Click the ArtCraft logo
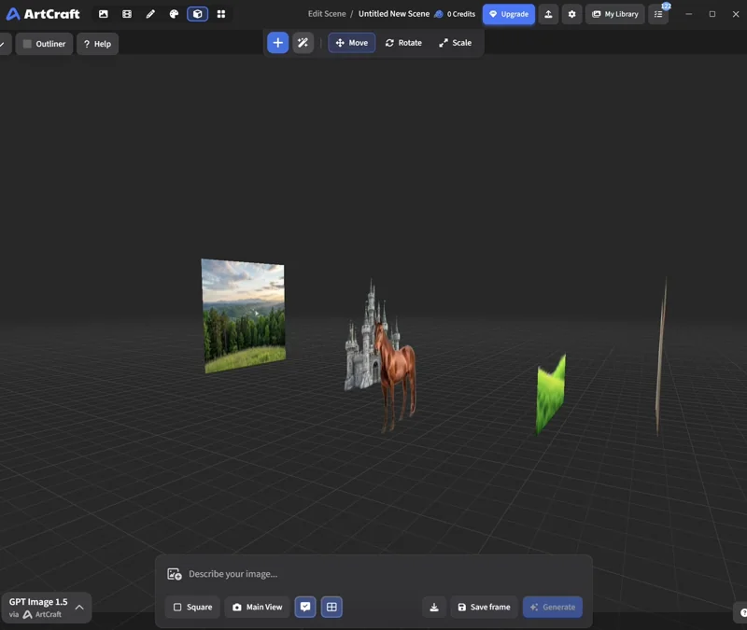This screenshot has width=747, height=630. [43, 14]
